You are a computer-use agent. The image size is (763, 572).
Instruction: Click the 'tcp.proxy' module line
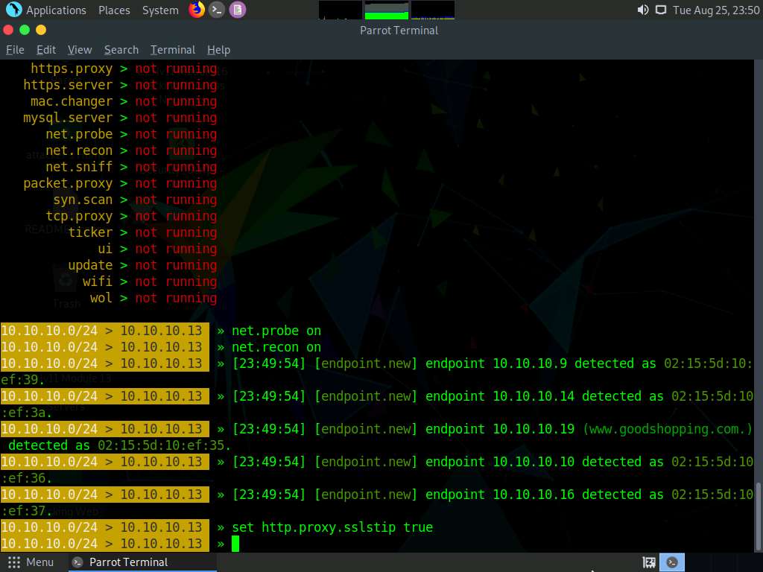131,216
